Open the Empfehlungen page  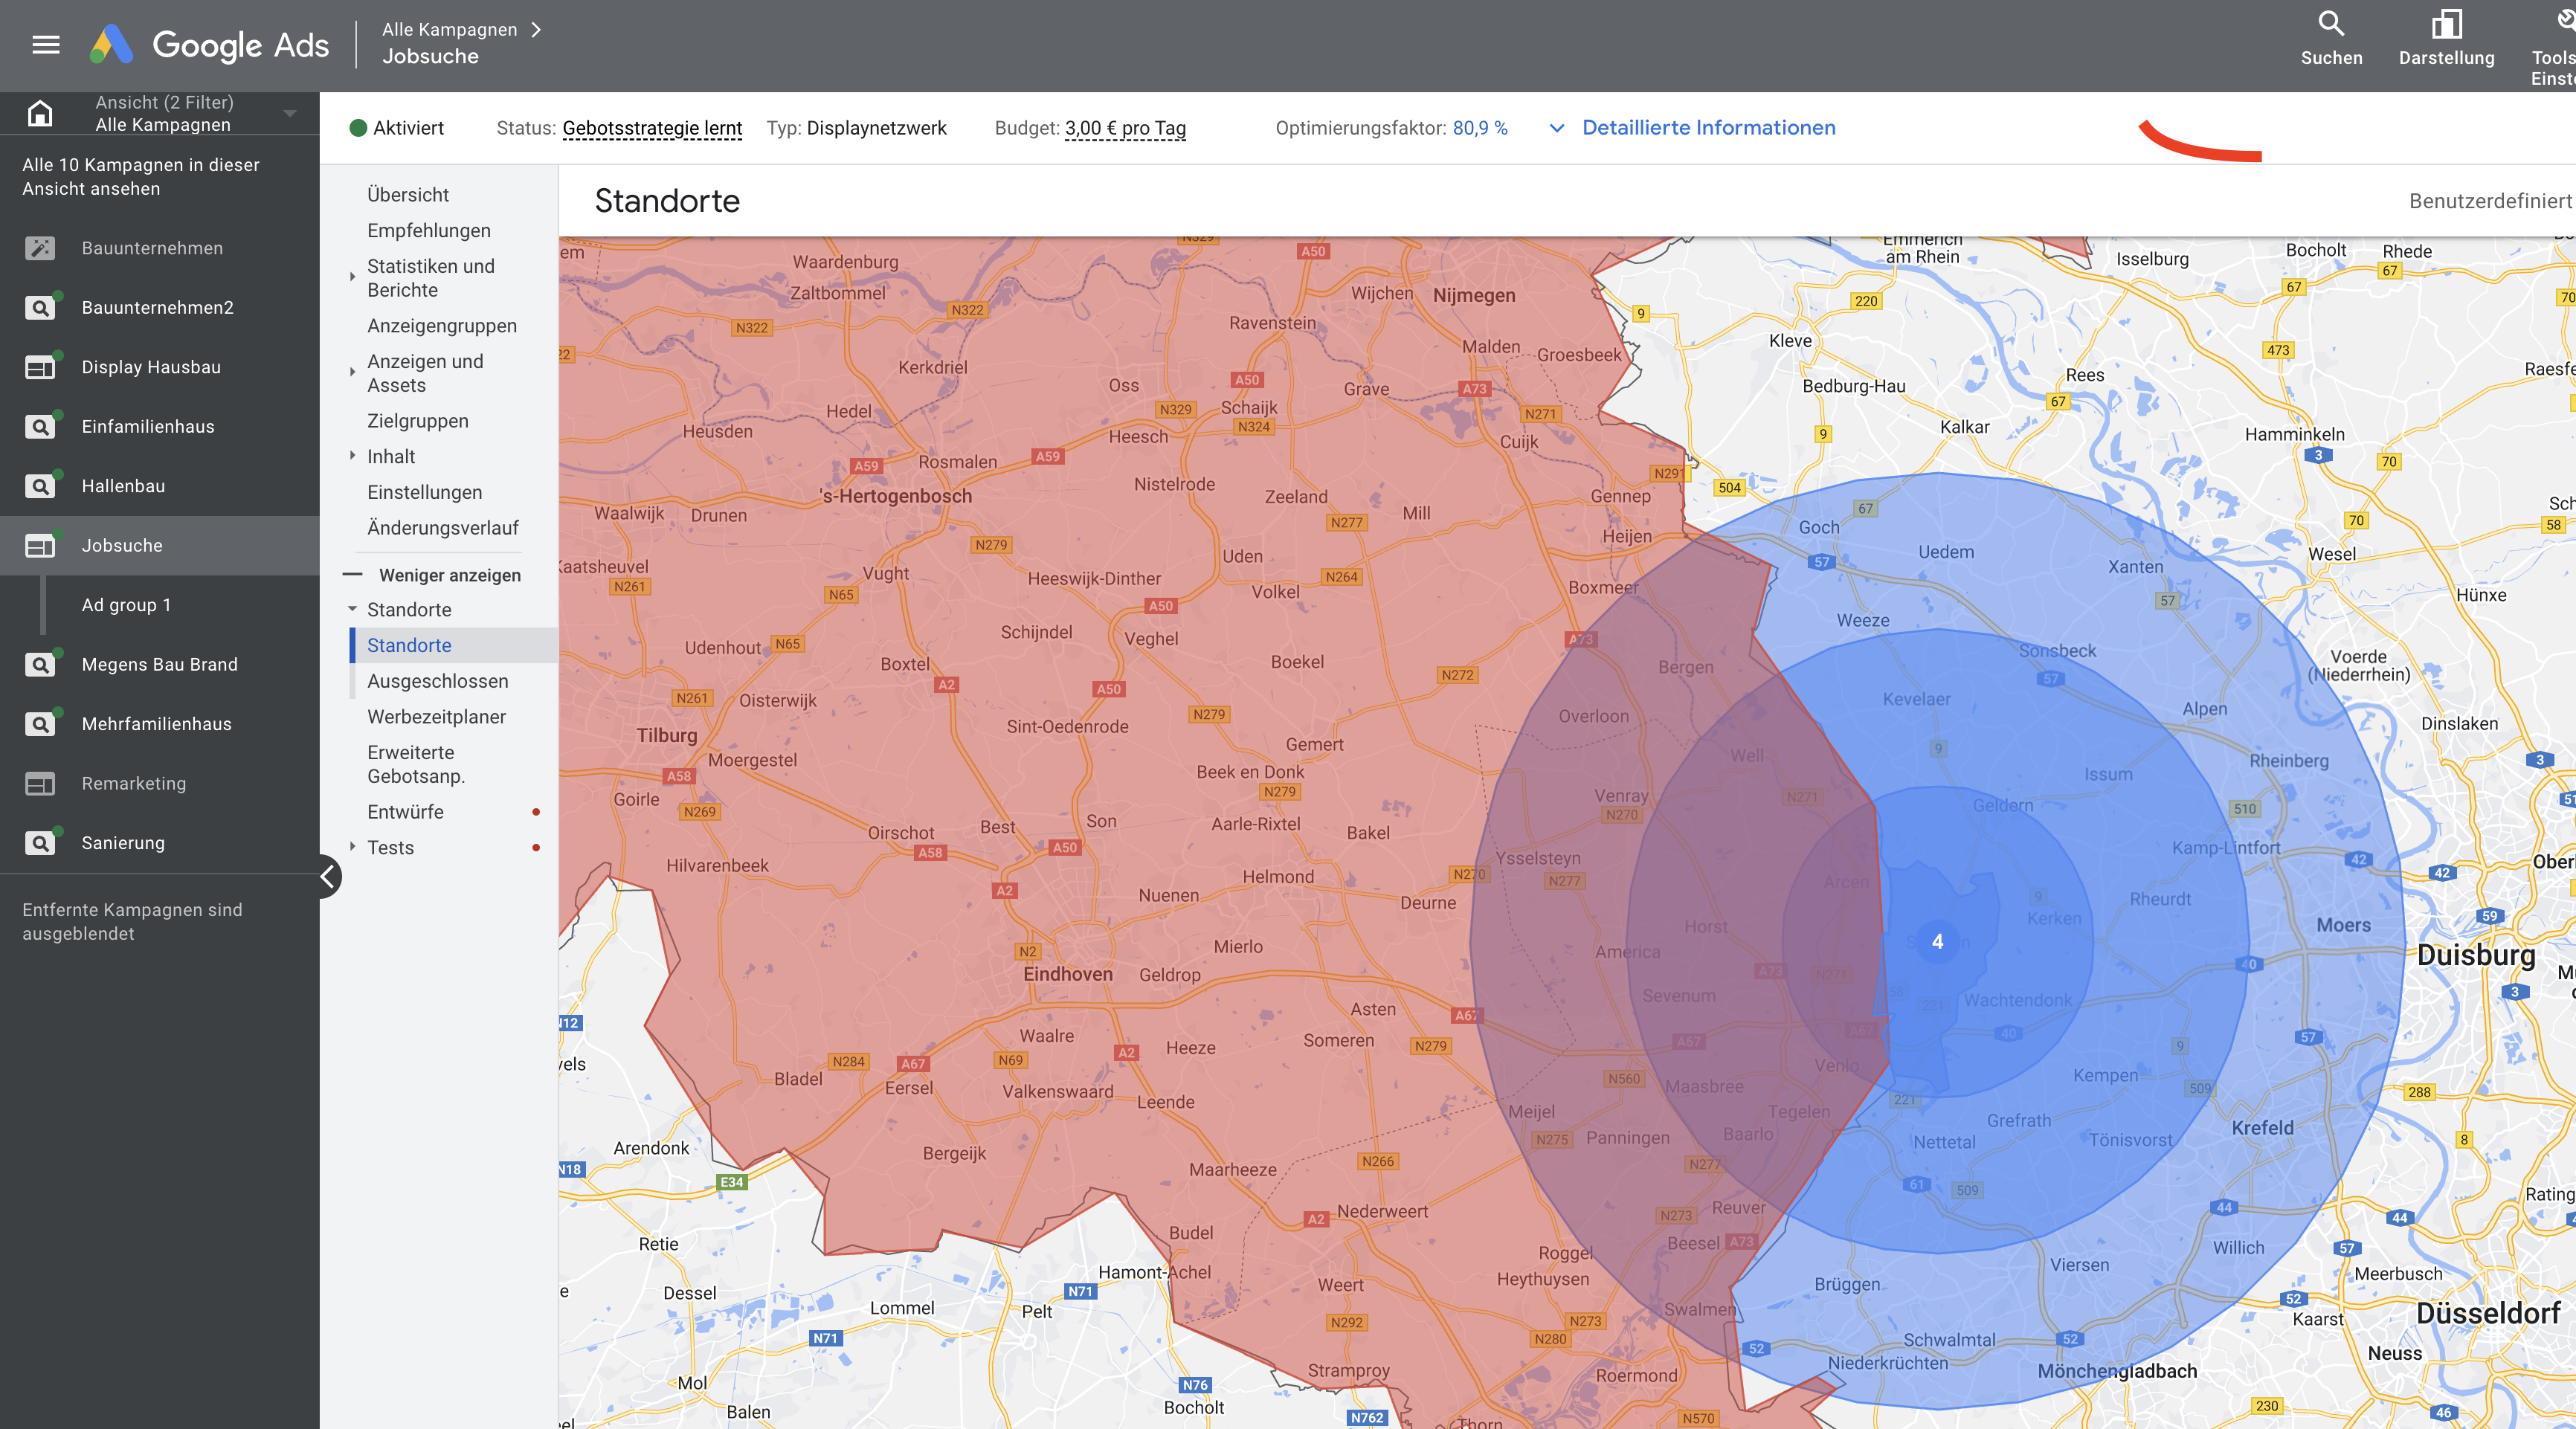tap(429, 230)
